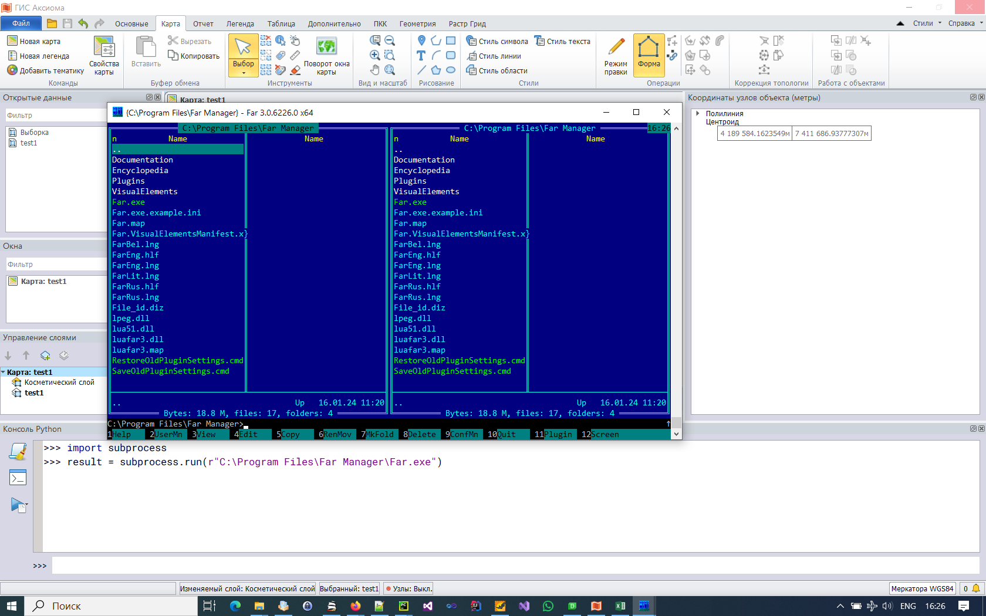The height and width of the screenshot is (616, 986).
Task: Select the rectangle drawing tool
Action: 451,40
